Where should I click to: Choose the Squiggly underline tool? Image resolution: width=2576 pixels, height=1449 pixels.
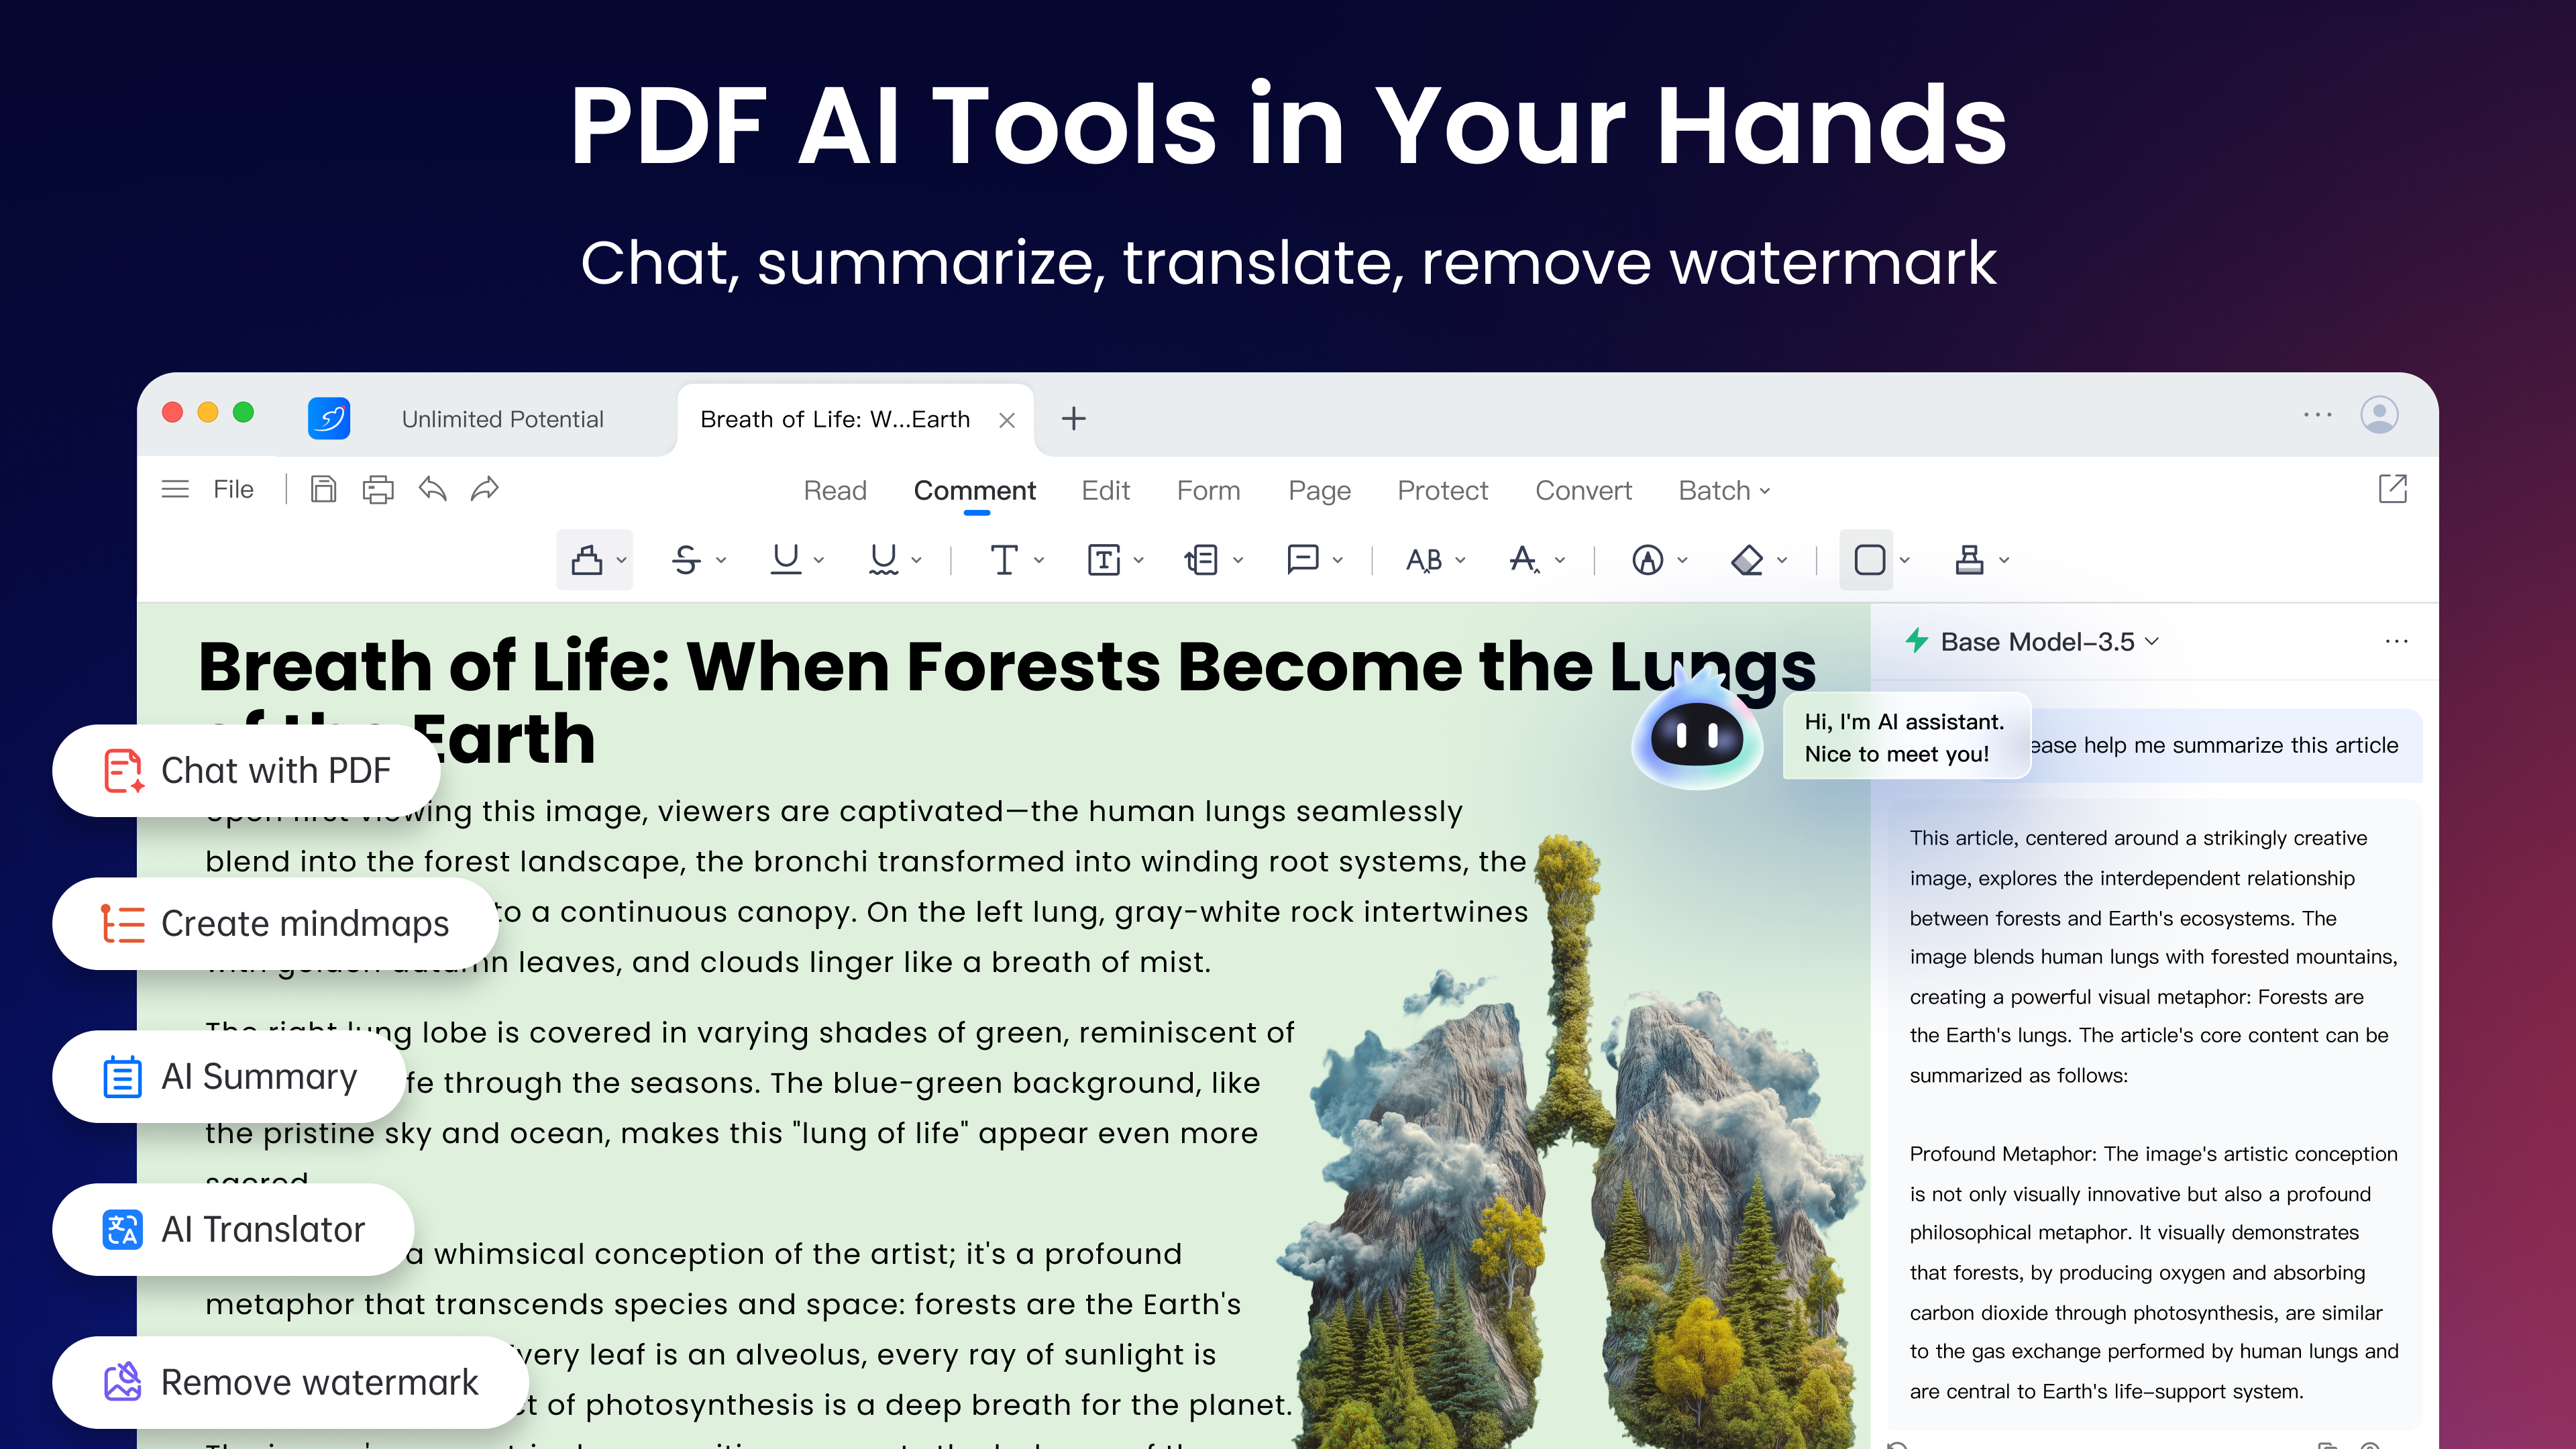click(x=884, y=559)
